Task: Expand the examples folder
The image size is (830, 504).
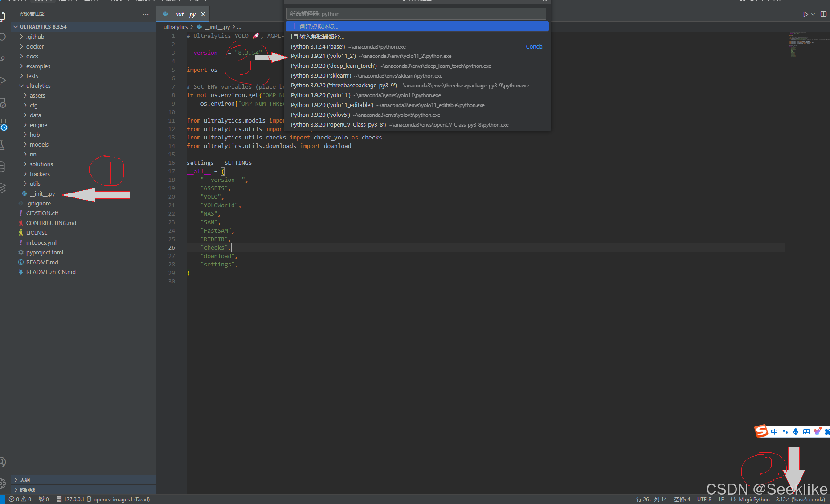Action: click(84, 66)
